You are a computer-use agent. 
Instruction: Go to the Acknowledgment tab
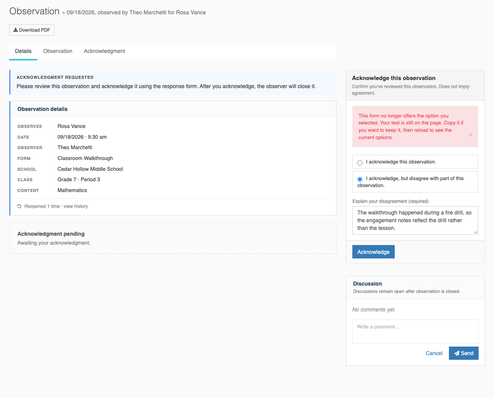[x=104, y=51]
